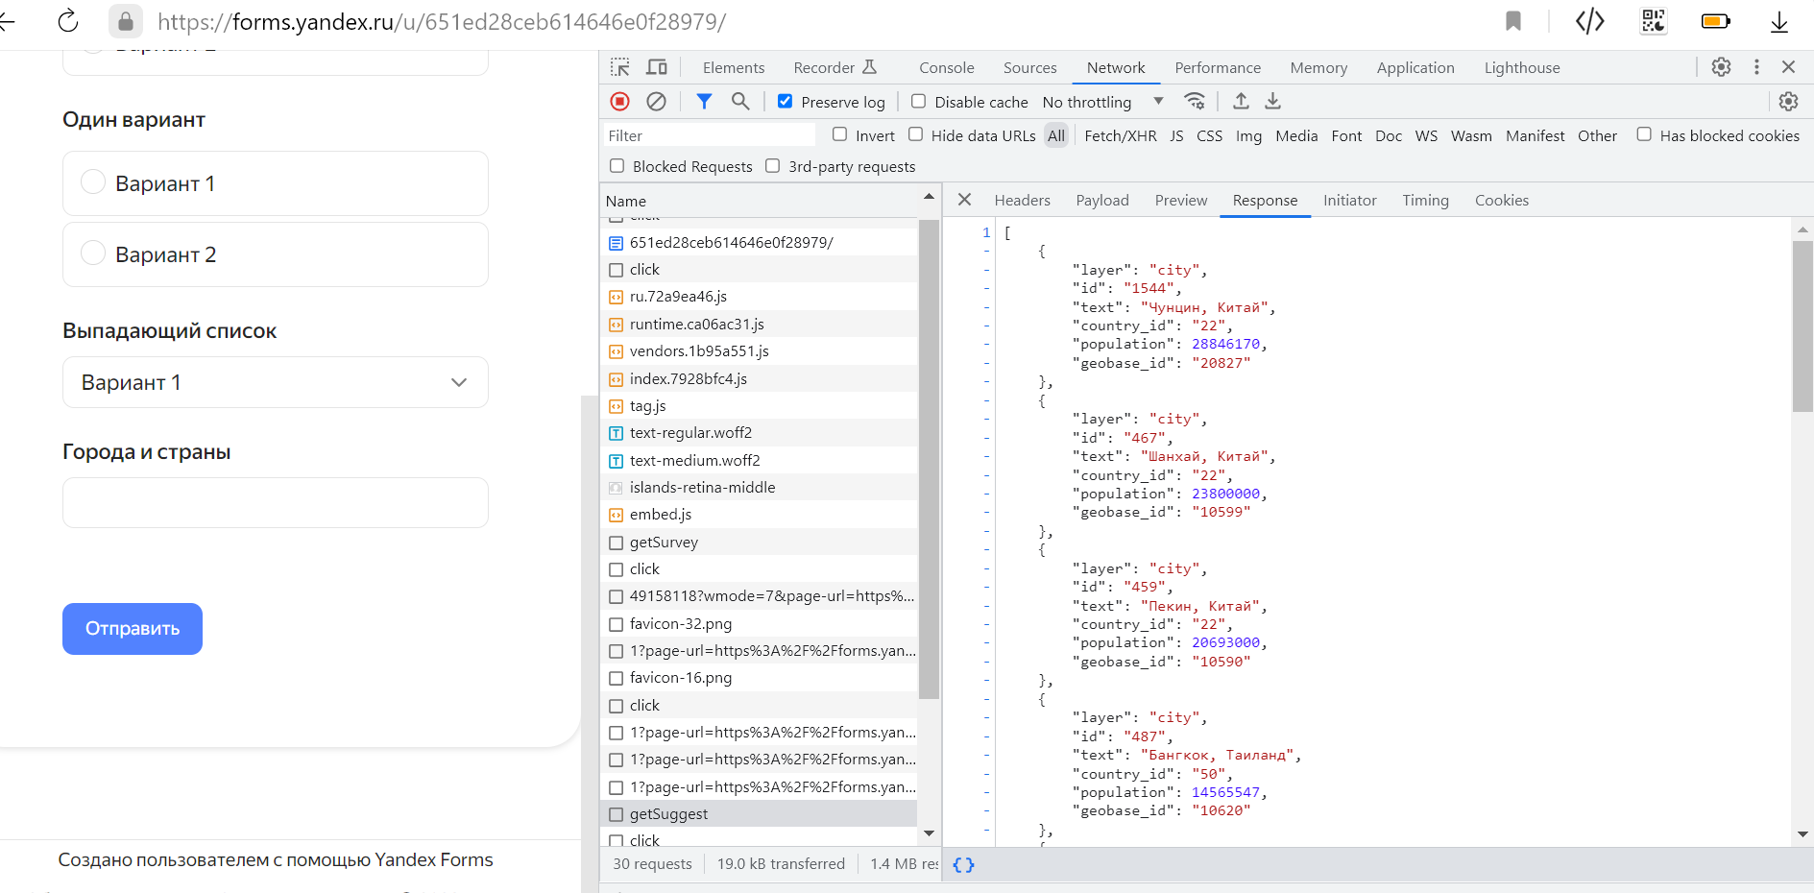Click the inspect element picker icon
Screen dimensions: 1814x893
[620, 67]
